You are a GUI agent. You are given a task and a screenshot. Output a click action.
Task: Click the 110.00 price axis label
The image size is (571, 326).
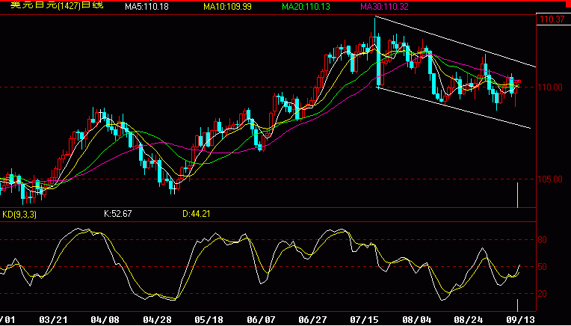click(552, 87)
